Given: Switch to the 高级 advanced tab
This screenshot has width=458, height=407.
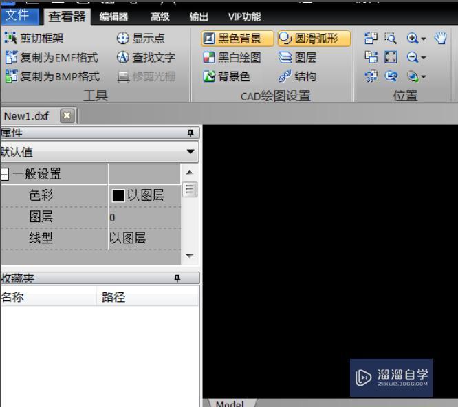Looking at the screenshot, I should [160, 16].
